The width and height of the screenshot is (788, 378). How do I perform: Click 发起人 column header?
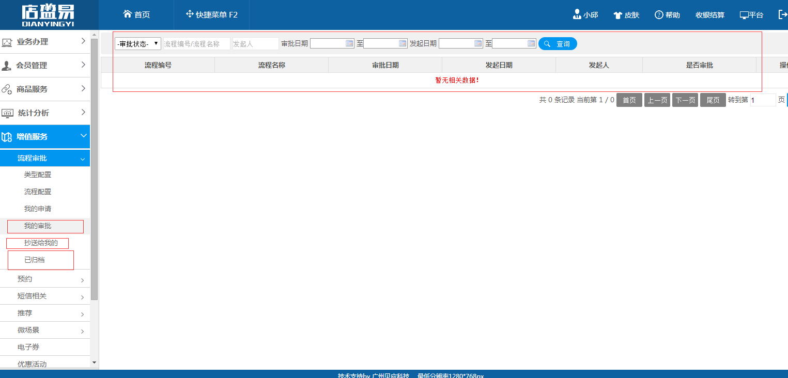[599, 65]
